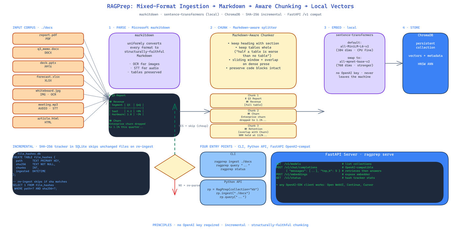Click 'keep heading with section' bullet

[x=253, y=43]
